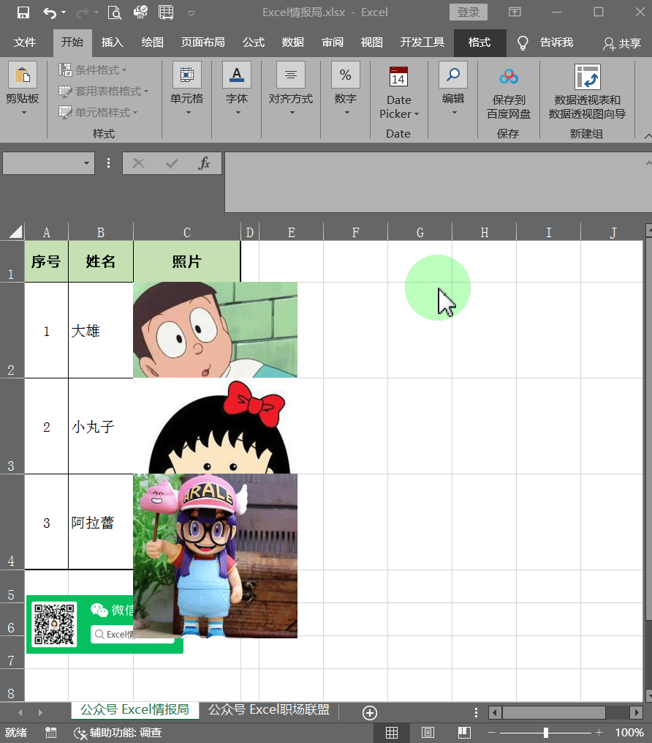
Task: Switch to the 视图 tab
Action: pos(372,42)
